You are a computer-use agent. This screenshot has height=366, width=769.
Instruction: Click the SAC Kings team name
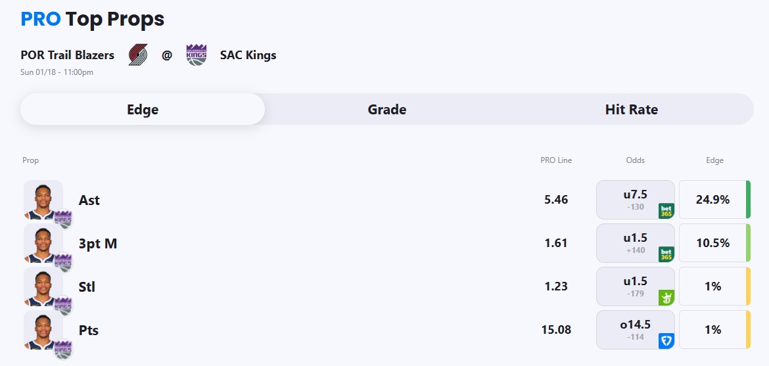248,55
